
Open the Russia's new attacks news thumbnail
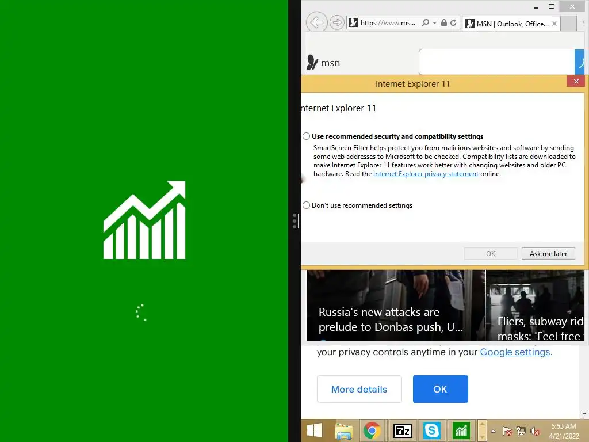tap(396, 305)
